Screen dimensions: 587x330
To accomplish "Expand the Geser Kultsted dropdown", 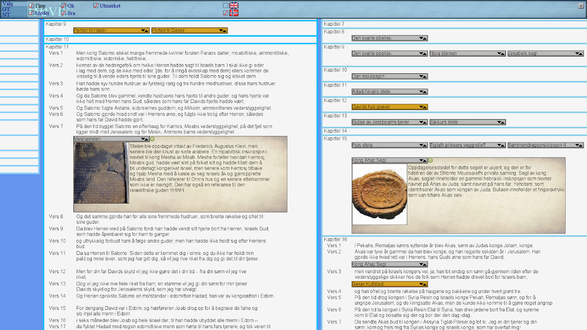I will (x=390, y=284).
